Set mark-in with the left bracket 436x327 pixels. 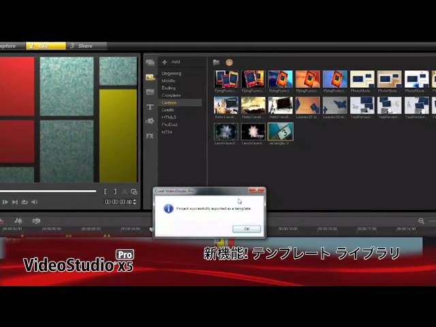coord(106,191)
